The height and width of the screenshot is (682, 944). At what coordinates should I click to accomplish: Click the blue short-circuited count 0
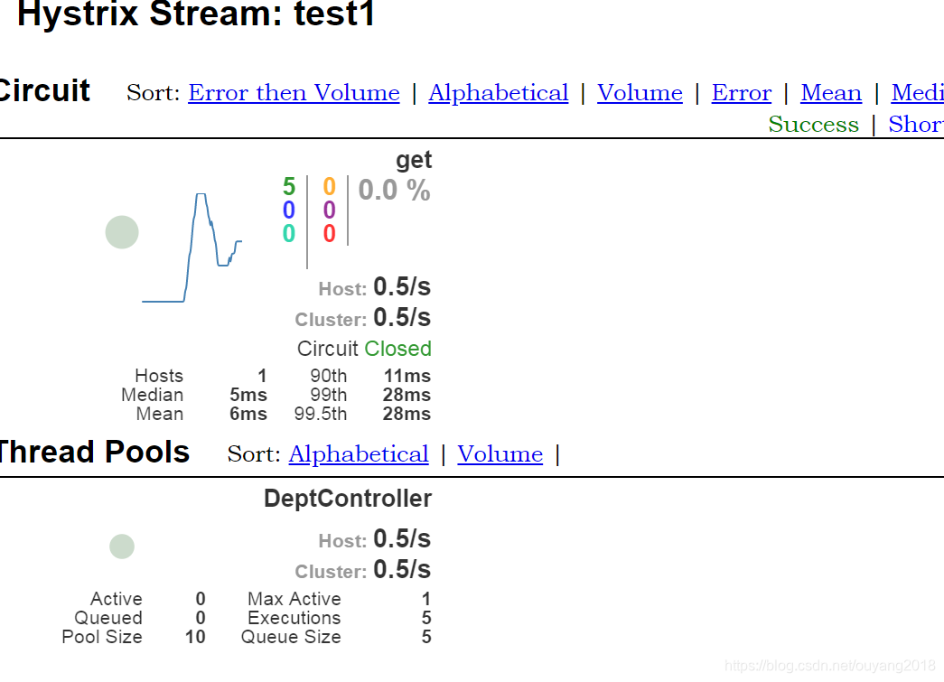(x=289, y=210)
